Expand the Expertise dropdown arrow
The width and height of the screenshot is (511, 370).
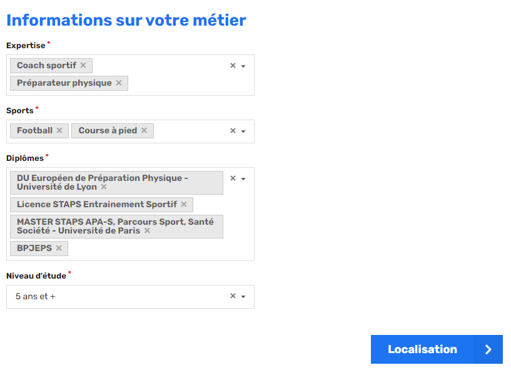[243, 66]
